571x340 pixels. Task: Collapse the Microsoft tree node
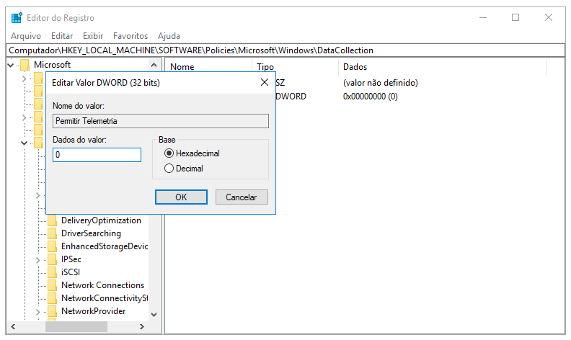click(x=11, y=66)
